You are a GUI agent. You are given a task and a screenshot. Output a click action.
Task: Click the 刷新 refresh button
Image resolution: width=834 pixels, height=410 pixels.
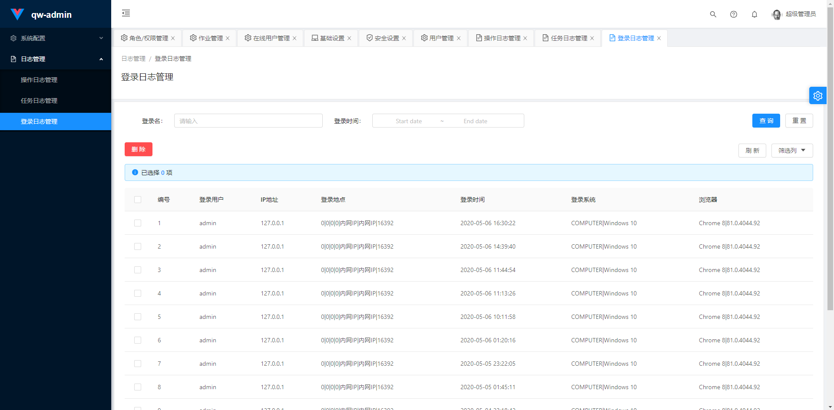coord(752,151)
